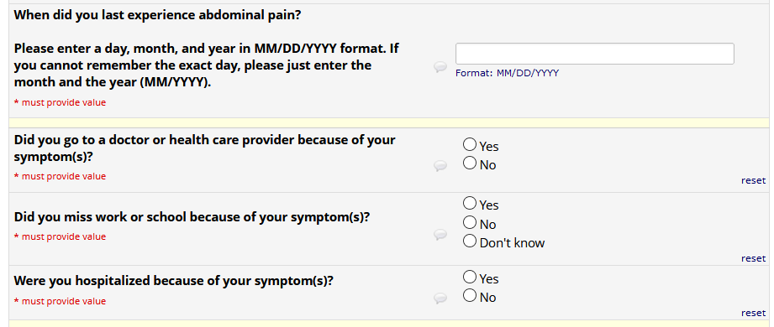Click the 'Format: MM/DD/YYYY' hint text

[507, 74]
